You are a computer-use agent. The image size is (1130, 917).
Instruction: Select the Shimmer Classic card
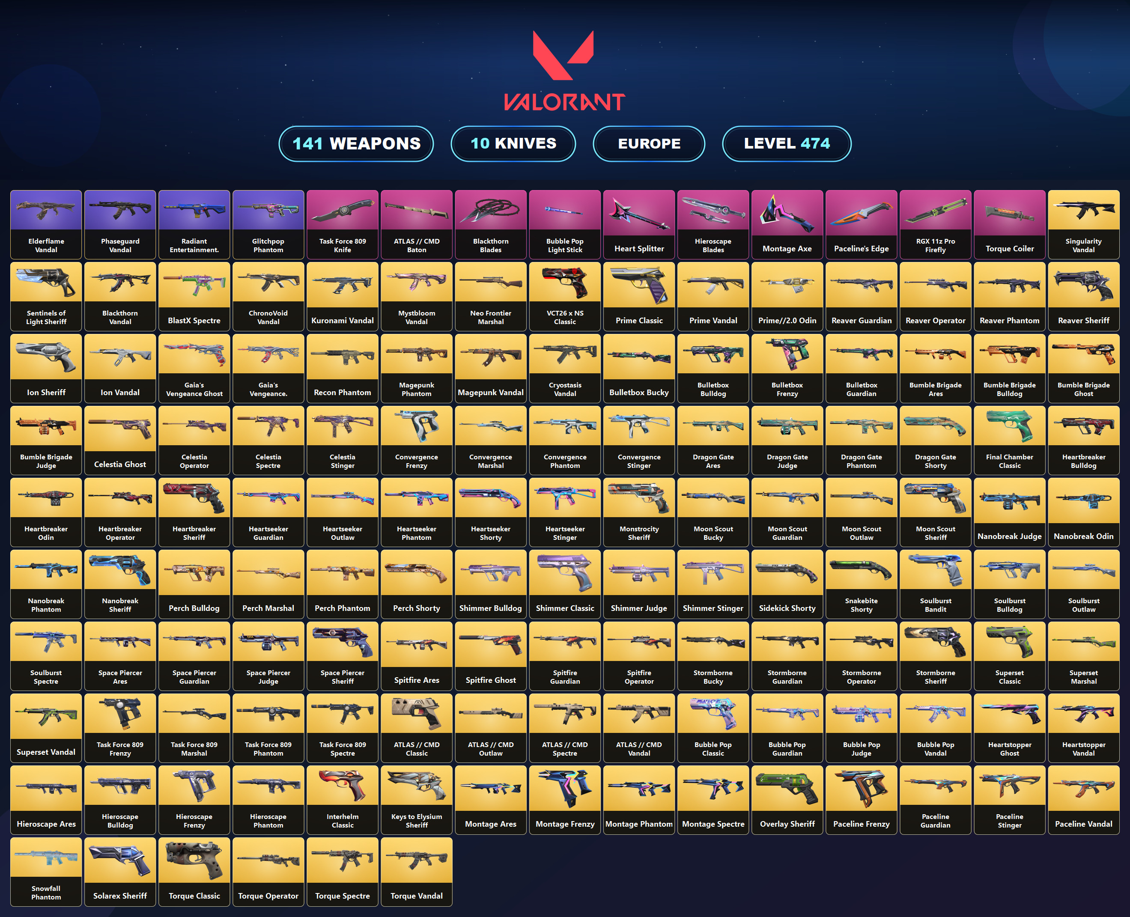[565, 584]
